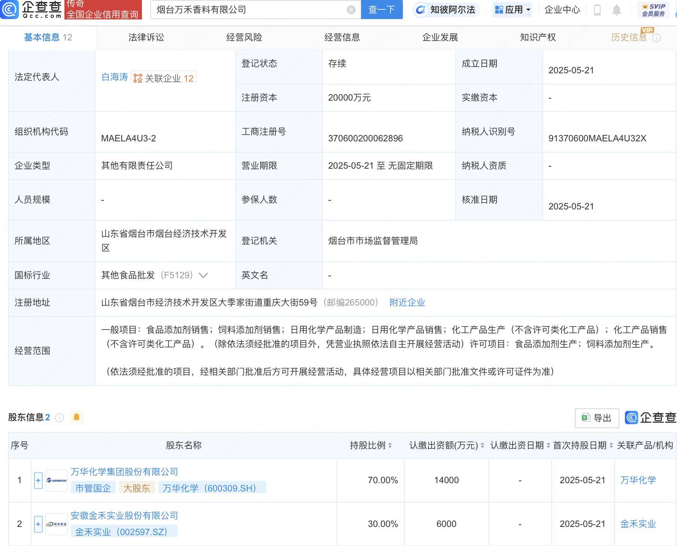Image resolution: width=677 pixels, height=546 pixels.
Task: Expand 国标行业 chevron next to F5129
Action: point(203,276)
